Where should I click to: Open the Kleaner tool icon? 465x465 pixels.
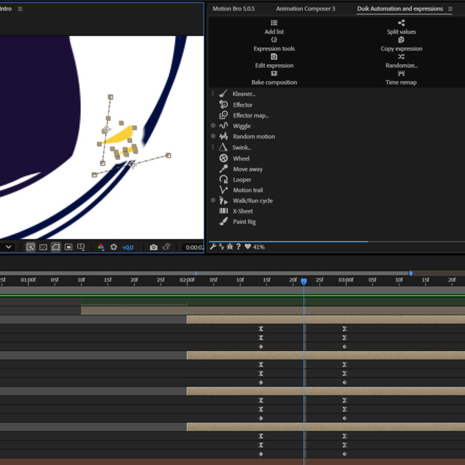click(223, 94)
